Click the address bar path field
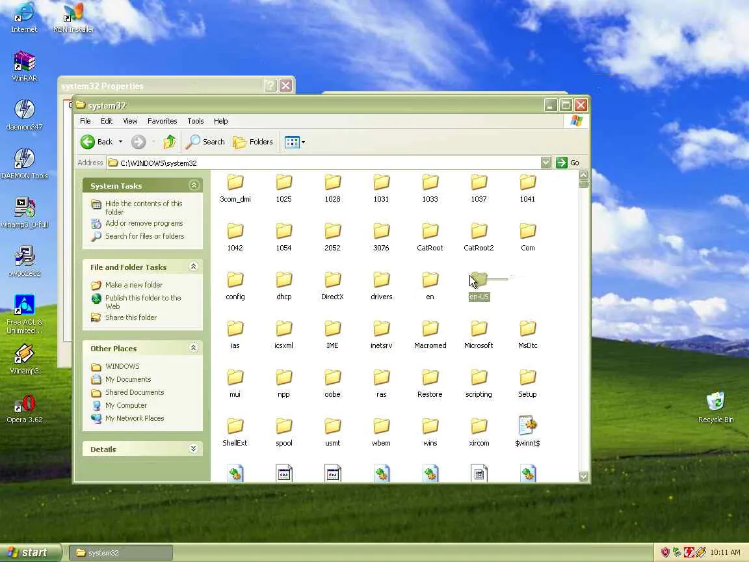Viewport: 749px width, 562px height. coord(324,163)
